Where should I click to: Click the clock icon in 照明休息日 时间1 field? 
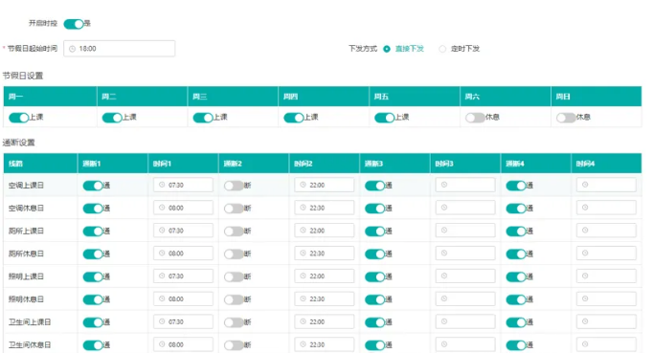tap(162, 298)
